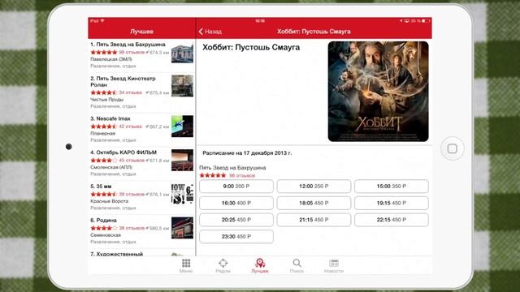The width and height of the screenshot is (520, 292).
Task: Pick the 20:25 450 Р showtime
Action: pyautogui.click(x=236, y=220)
